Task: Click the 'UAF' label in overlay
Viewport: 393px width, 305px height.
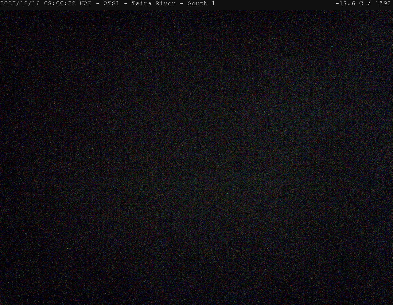Action: (x=86, y=4)
